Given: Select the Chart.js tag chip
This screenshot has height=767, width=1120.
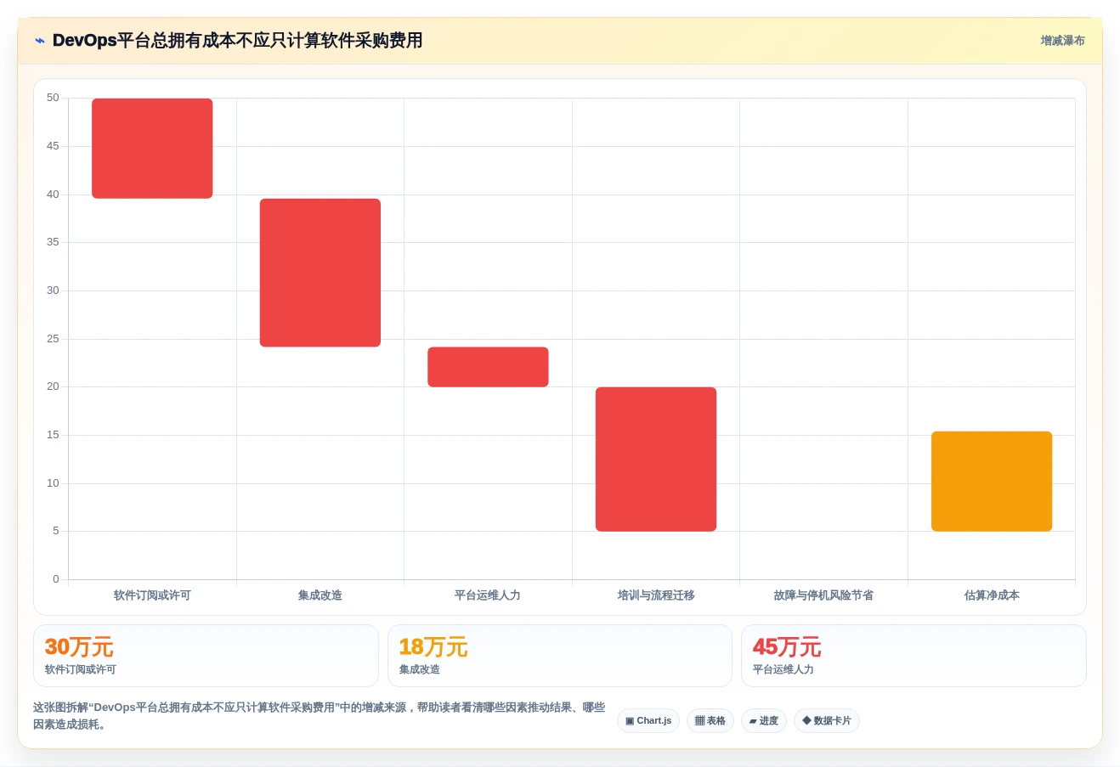Looking at the screenshot, I should click(x=648, y=720).
